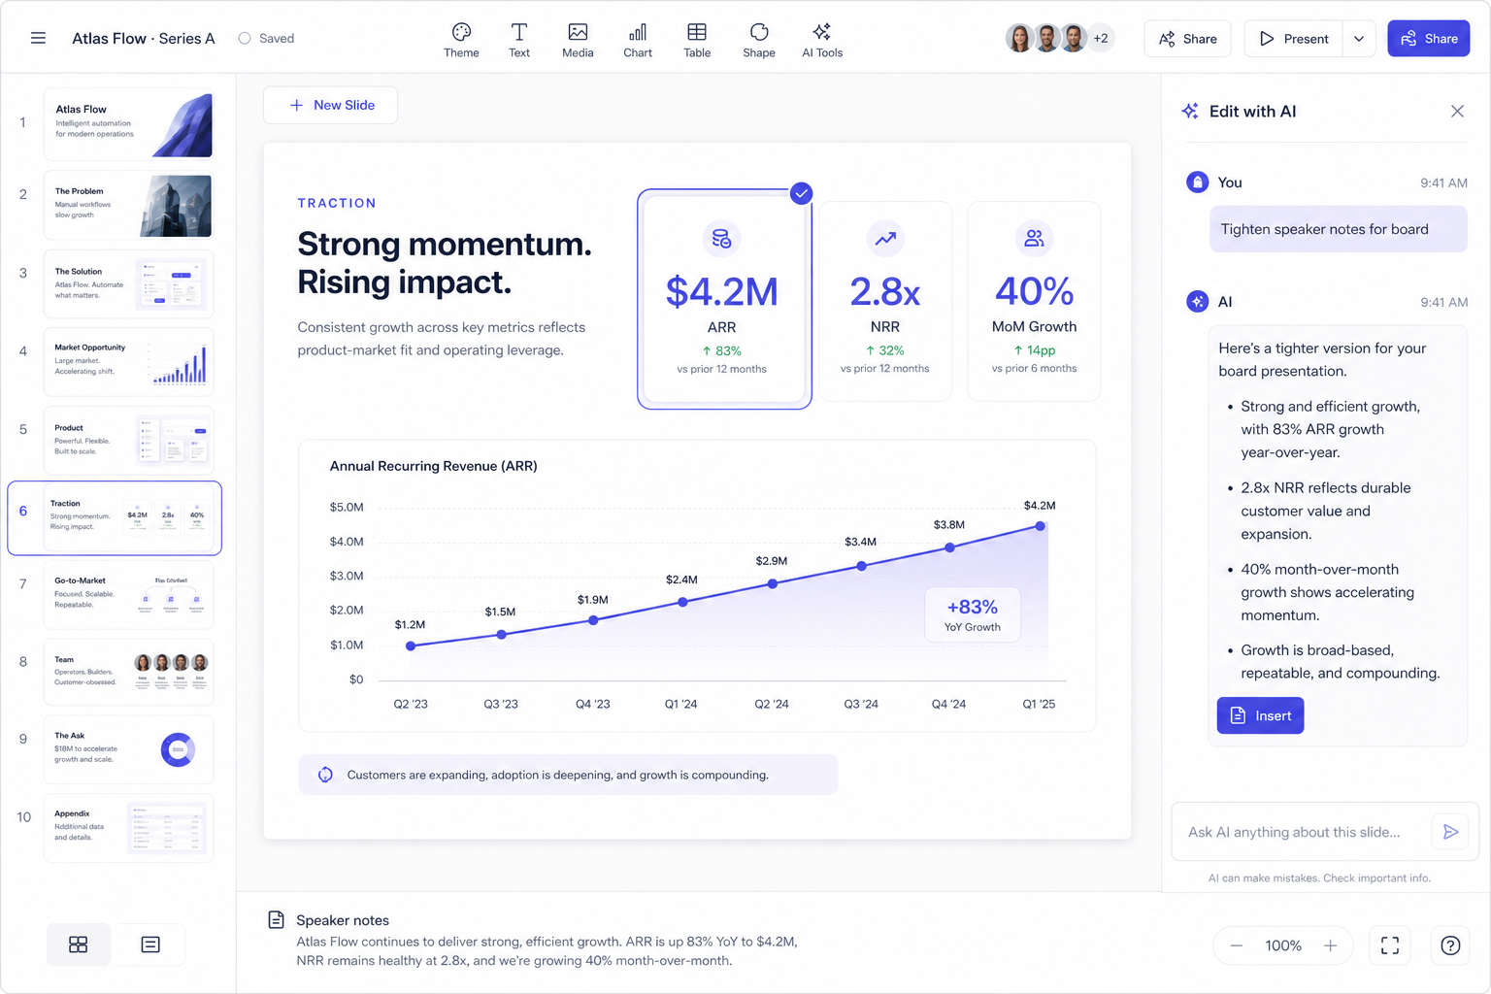Open the Team slide thumbnail
This screenshot has height=994, width=1491.
pos(128,672)
